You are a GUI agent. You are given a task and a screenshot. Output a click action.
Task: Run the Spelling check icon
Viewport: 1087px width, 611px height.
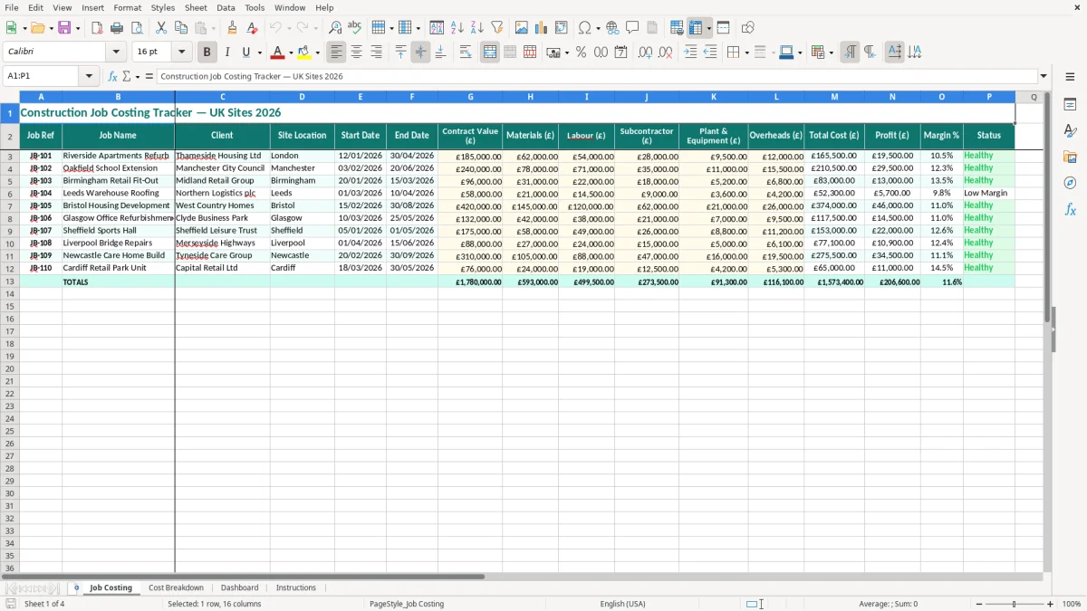[x=354, y=28]
